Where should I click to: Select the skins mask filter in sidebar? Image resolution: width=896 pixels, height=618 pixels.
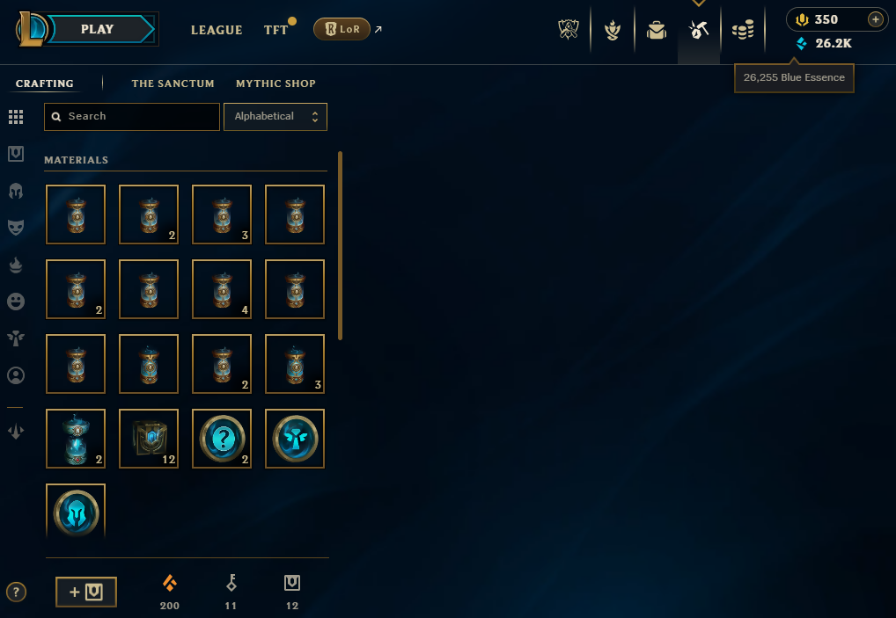[16, 227]
